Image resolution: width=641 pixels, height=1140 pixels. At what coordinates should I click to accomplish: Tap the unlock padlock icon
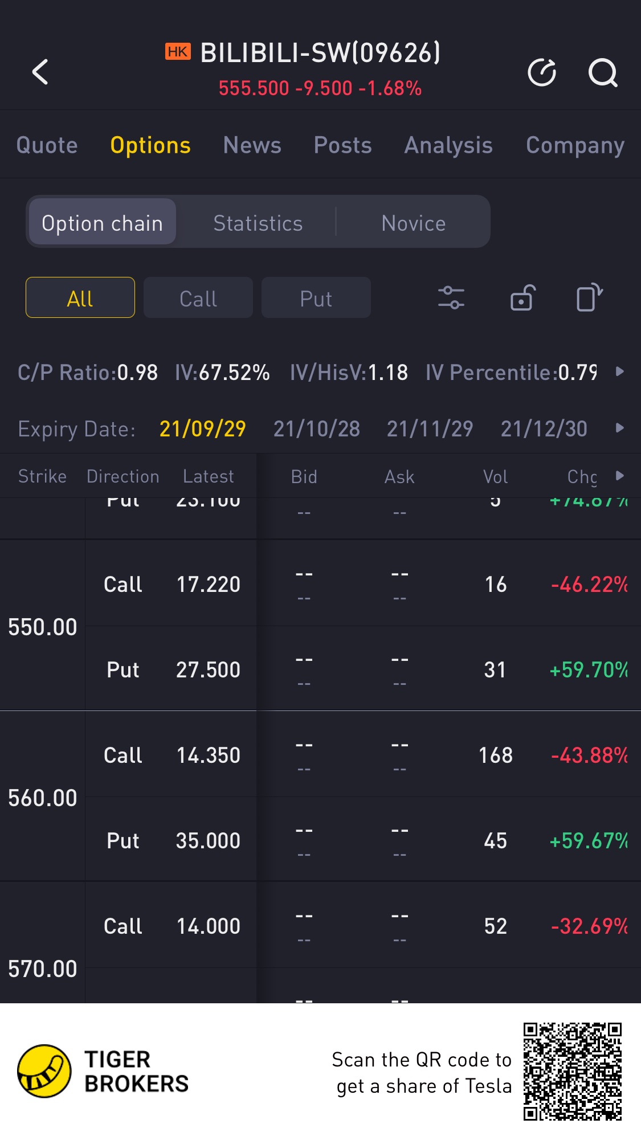522,298
